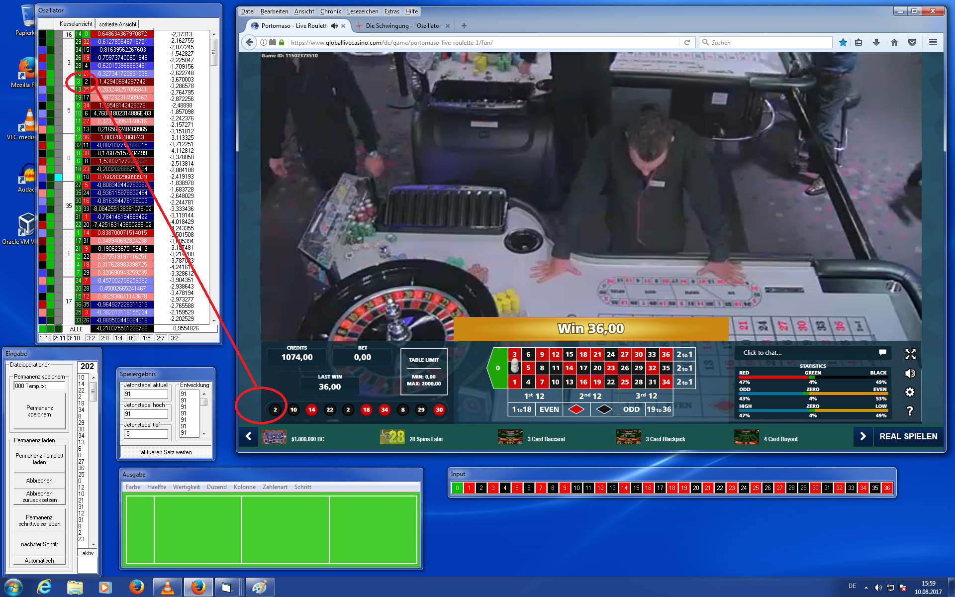
Task: Open the casino game settings gear
Action: click(910, 392)
